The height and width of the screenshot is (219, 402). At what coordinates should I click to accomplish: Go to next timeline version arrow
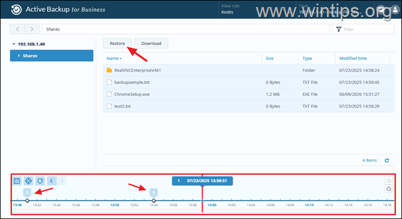[x=62, y=181]
